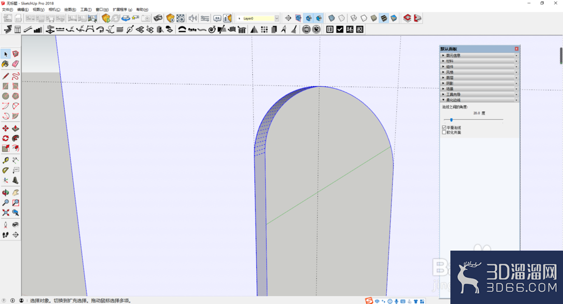The height and width of the screenshot is (304, 563).
Task: Pick the Push/Pull tool
Action: 15,128
